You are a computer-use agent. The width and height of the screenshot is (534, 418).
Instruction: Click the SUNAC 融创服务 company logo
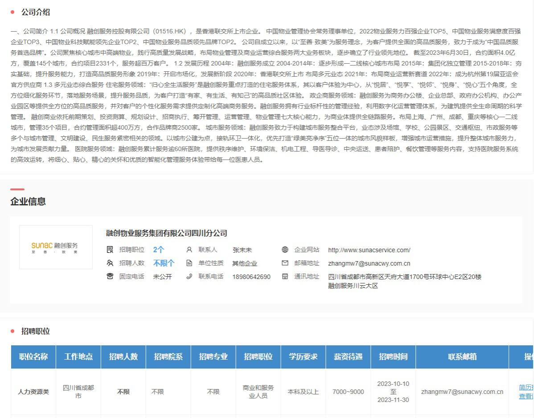(x=56, y=247)
